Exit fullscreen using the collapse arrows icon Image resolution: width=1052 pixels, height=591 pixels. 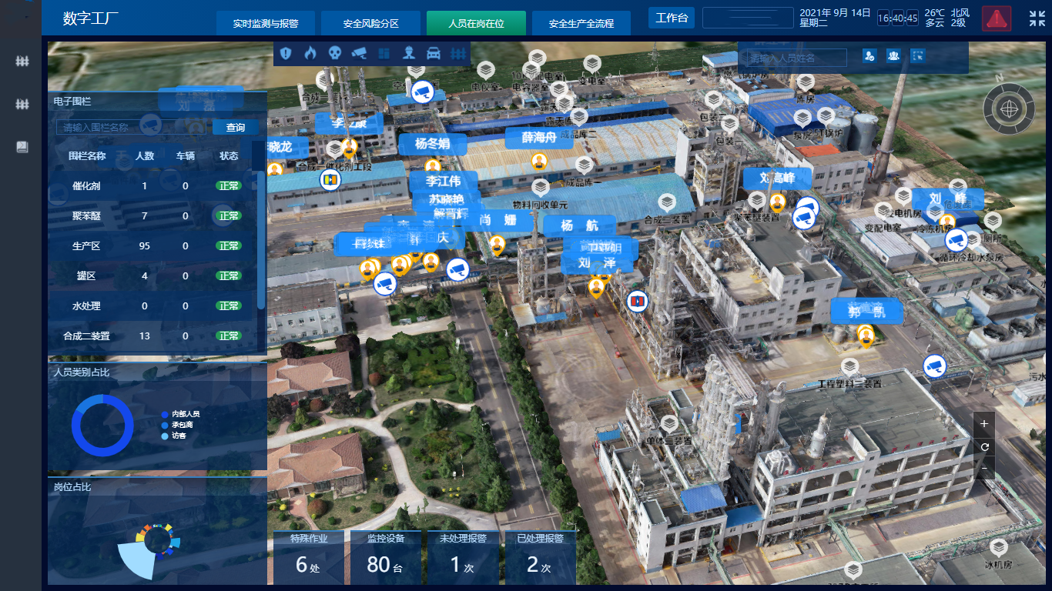[x=1037, y=19]
